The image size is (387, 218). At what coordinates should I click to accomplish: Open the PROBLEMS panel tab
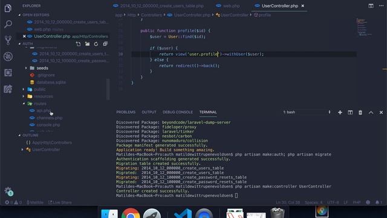tap(126, 112)
